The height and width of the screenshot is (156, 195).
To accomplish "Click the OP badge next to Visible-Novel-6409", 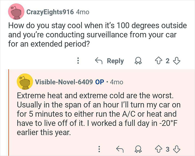I will 100,82.
